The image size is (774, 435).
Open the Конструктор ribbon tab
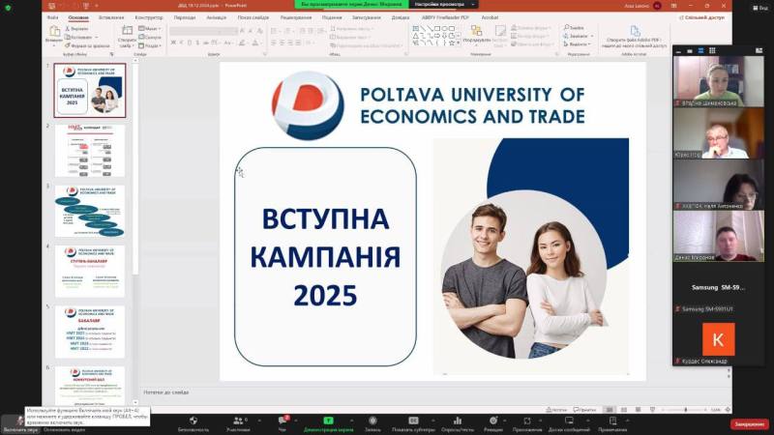[149, 17]
